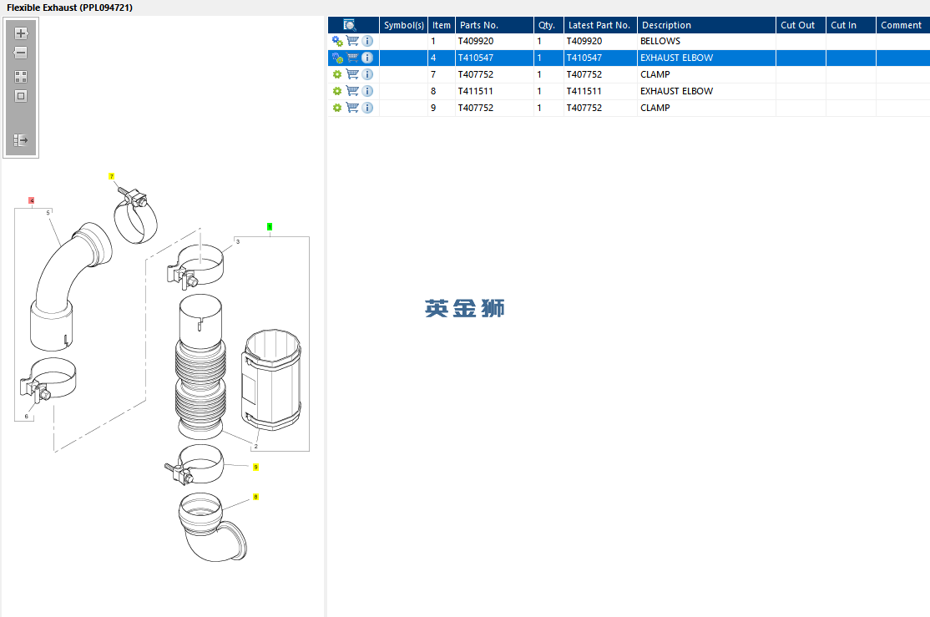Select parts number T409920 in first row
The width and height of the screenshot is (930, 617).
click(x=495, y=41)
